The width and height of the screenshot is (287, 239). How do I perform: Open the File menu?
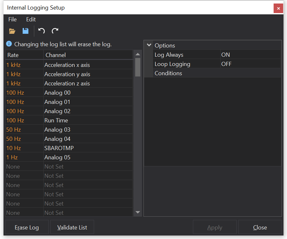[x=12, y=19]
